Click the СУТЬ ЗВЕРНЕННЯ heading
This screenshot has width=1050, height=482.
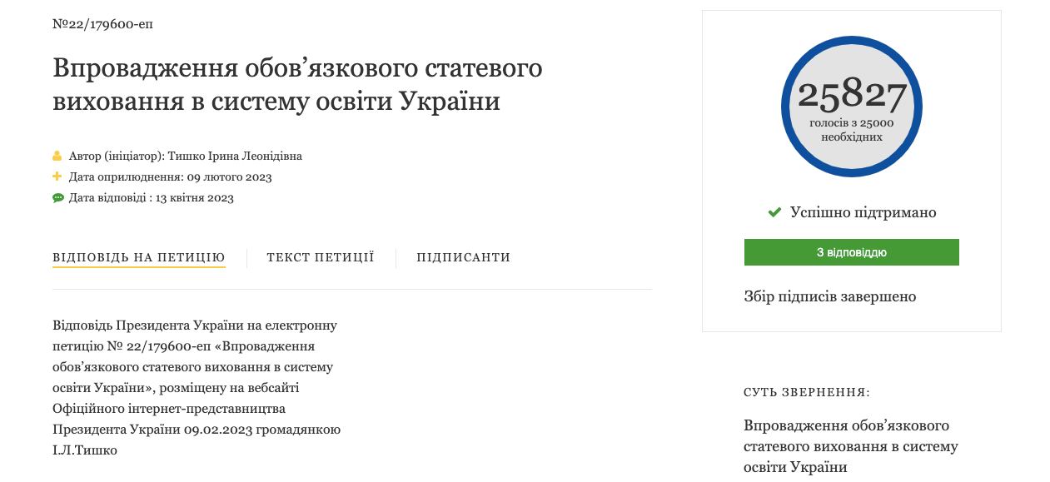807,392
